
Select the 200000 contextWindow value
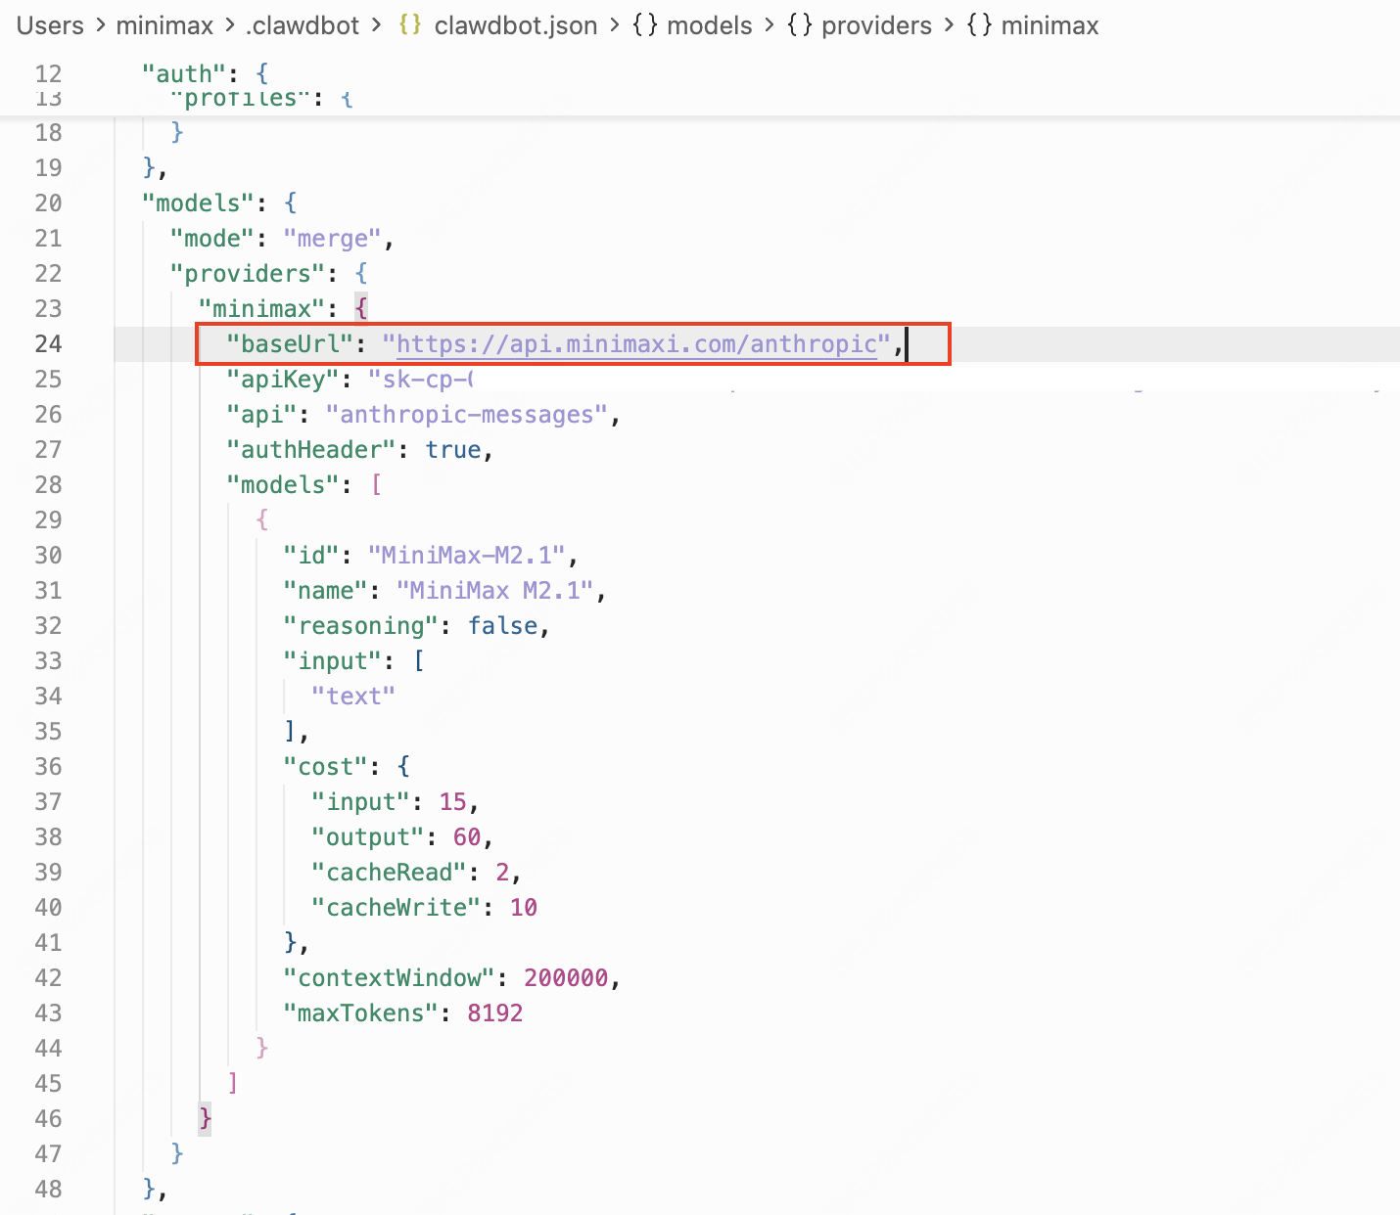[566, 977]
